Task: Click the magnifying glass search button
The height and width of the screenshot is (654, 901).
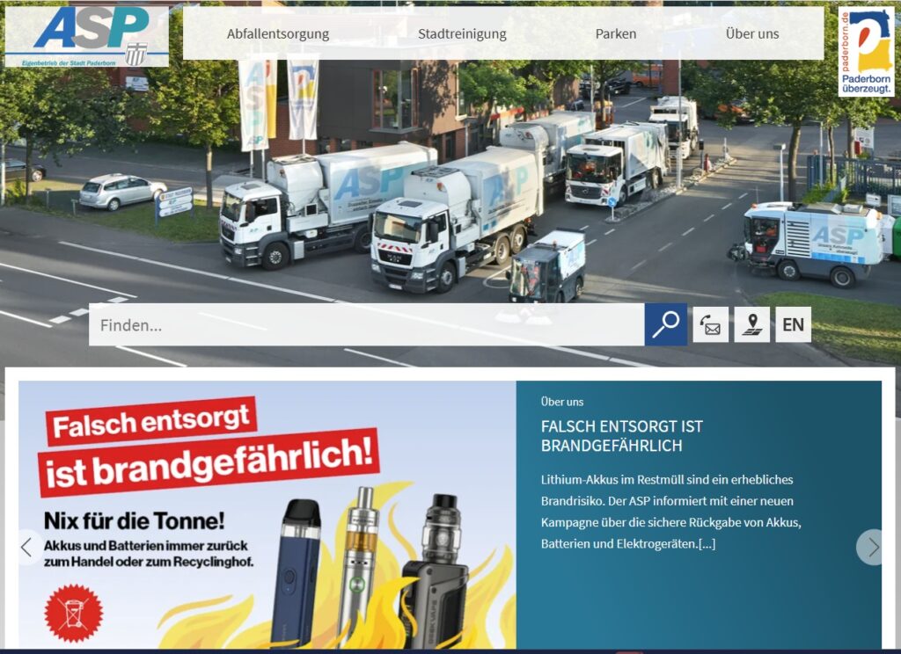Action: point(665,324)
